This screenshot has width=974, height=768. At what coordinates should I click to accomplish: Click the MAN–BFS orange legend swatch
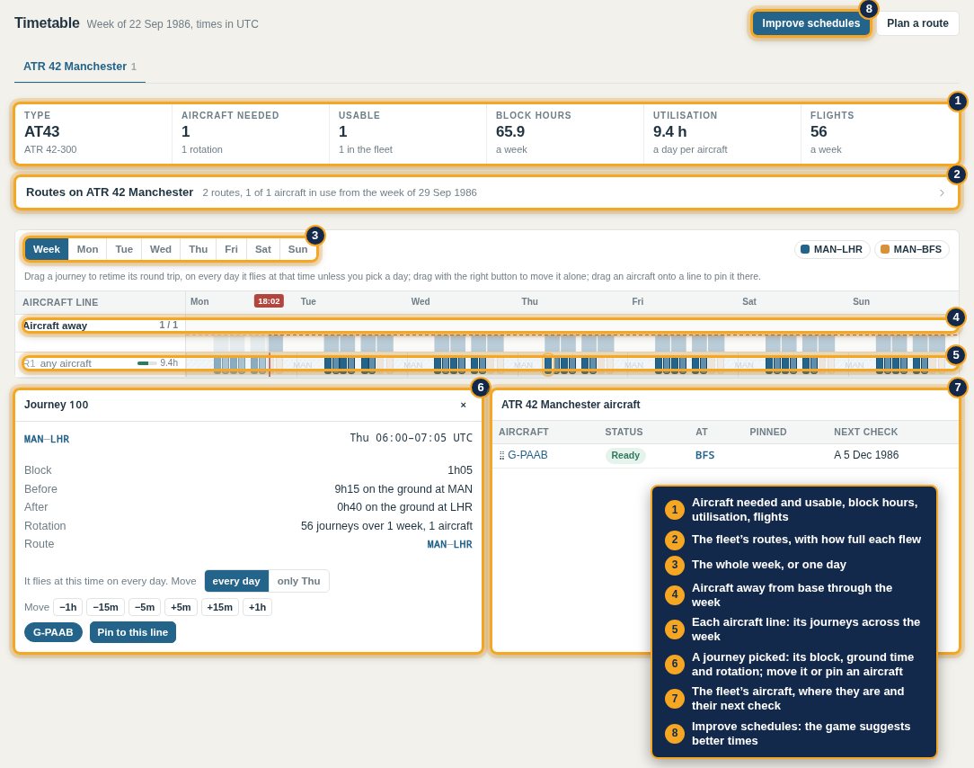884,249
